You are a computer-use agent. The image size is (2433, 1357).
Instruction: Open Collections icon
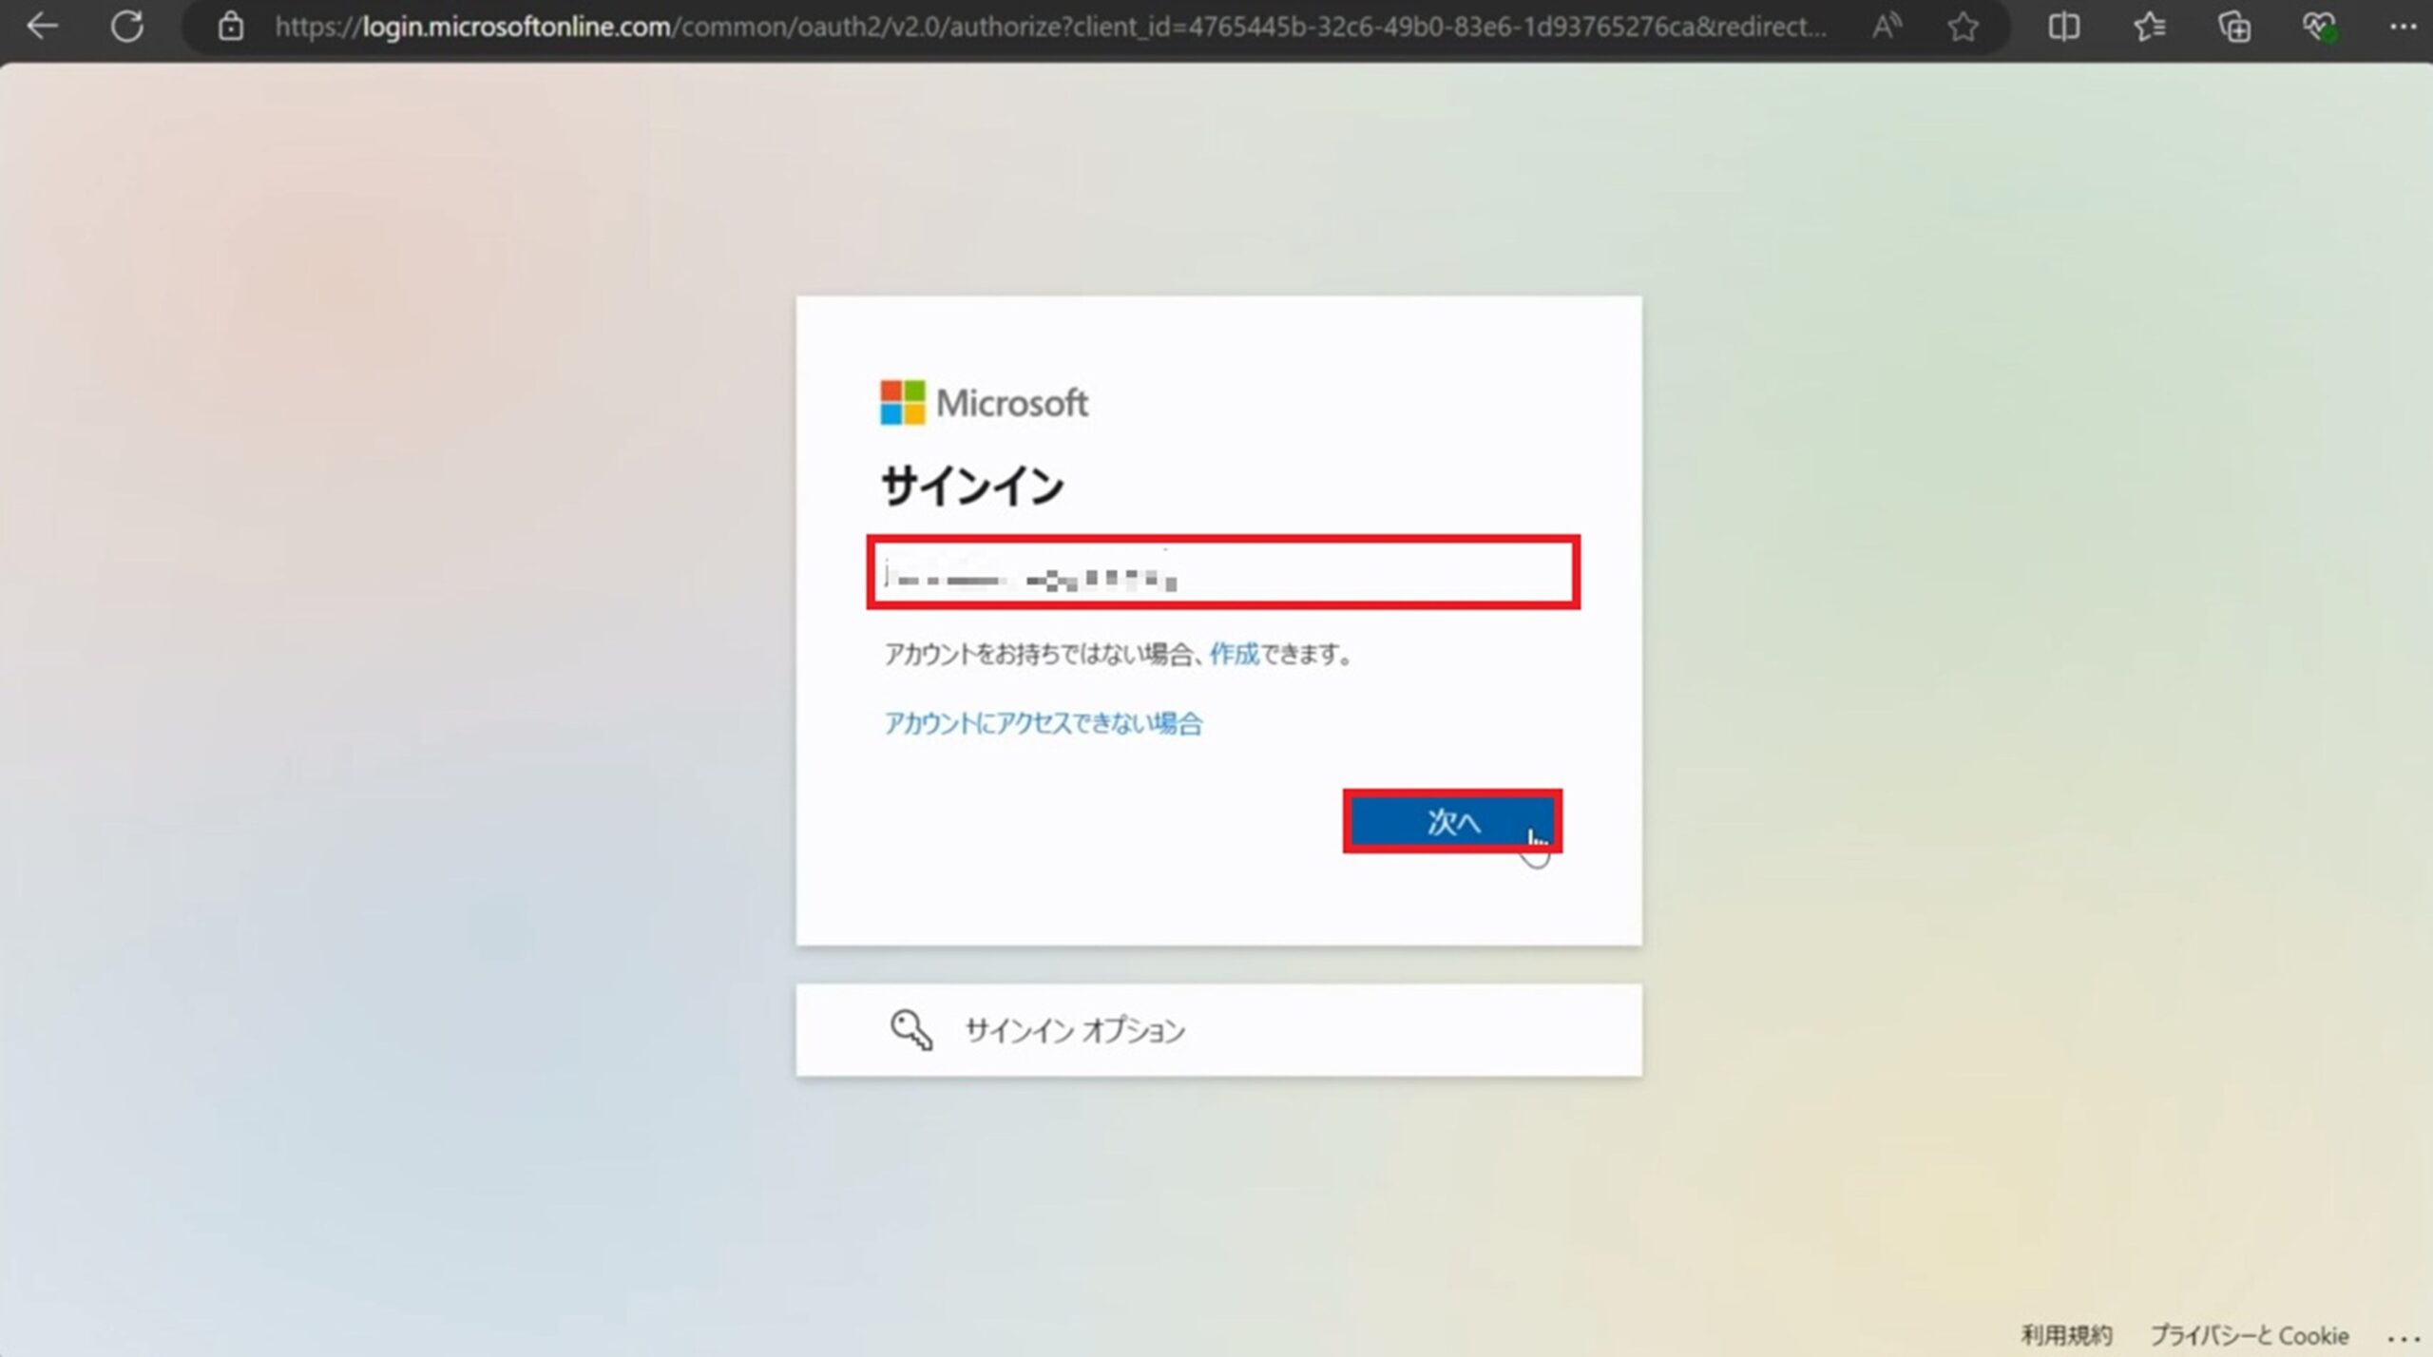[2233, 26]
